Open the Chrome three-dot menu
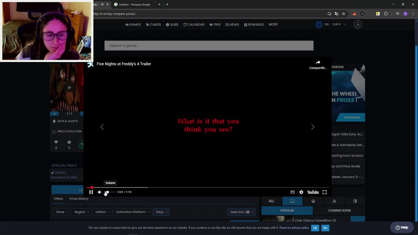The width and height of the screenshot is (418, 235). click(x=413, y=14)
